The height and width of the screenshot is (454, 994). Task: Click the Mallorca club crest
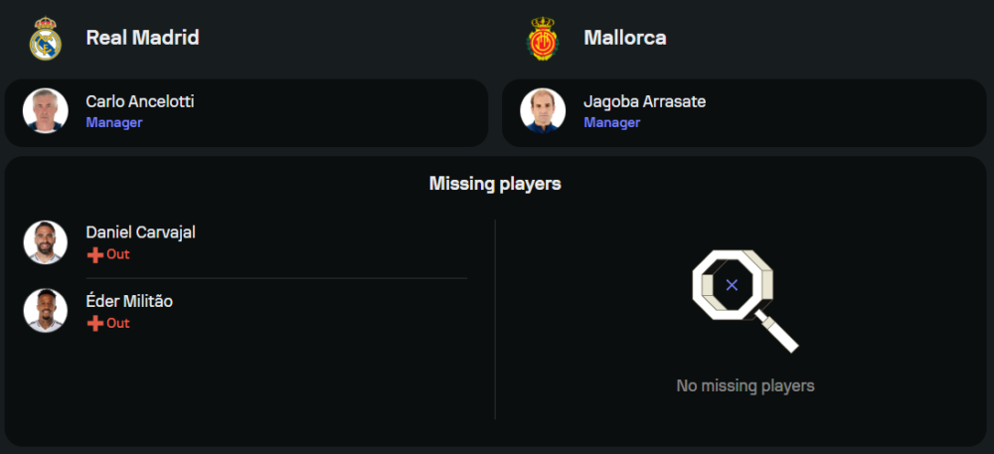(x=544, y=39)
